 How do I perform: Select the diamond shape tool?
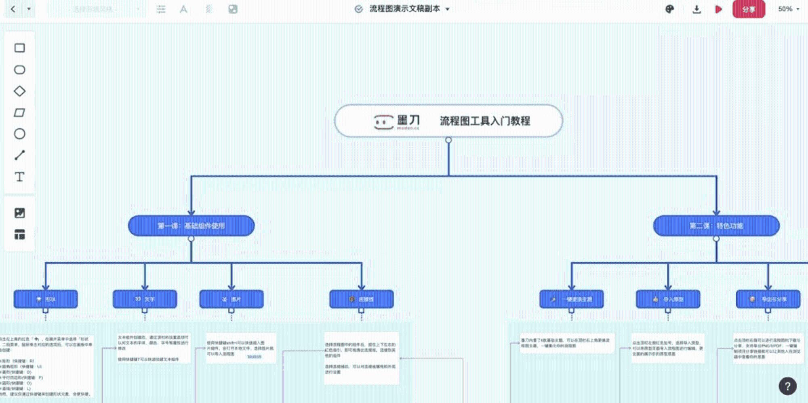pyautogui.click(x=19, y=91)
